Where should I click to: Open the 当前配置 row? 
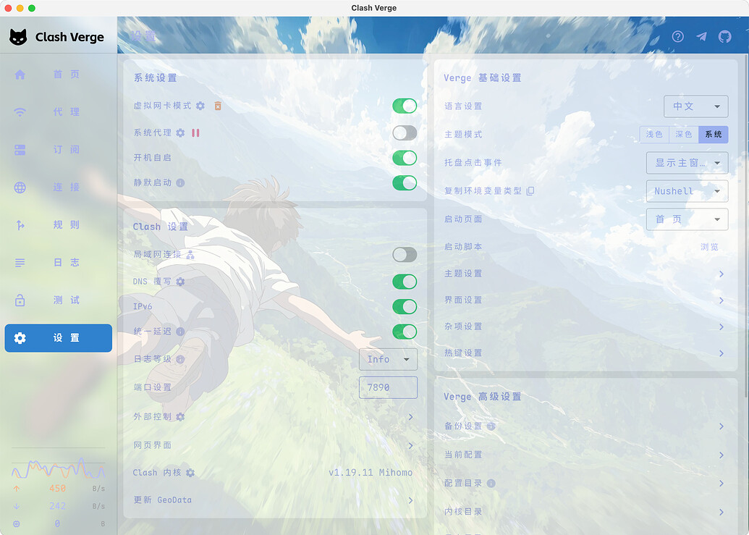586,455
